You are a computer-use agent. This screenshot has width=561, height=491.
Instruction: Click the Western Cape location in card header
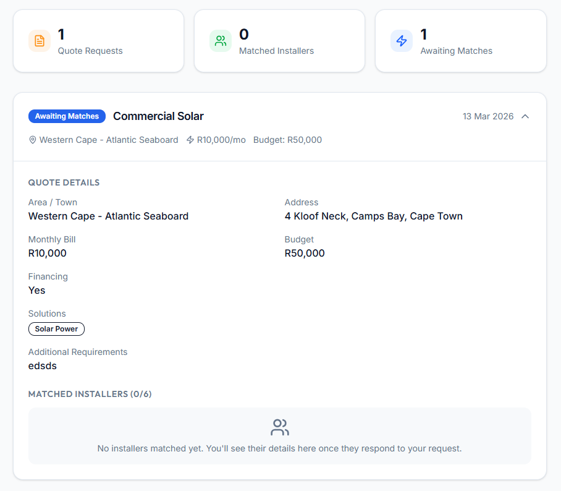click(109, 140)
